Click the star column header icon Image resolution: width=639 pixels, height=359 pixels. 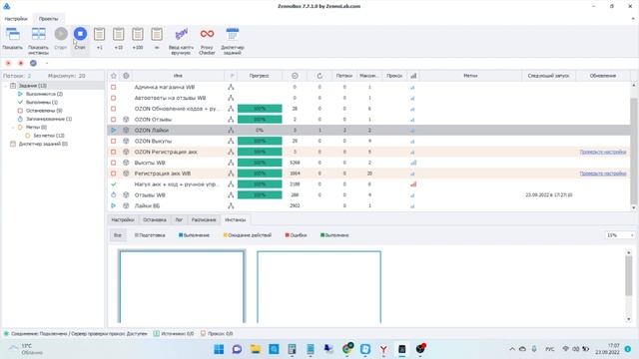coord(114,76)
